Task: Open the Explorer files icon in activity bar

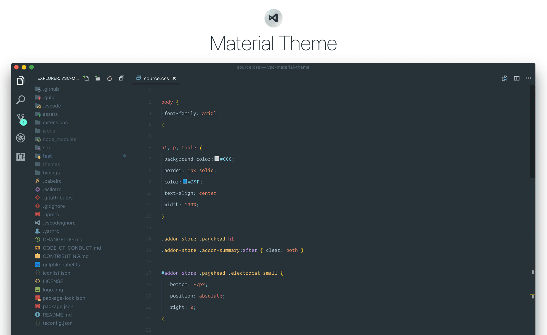Action: [x=21, y=81]
